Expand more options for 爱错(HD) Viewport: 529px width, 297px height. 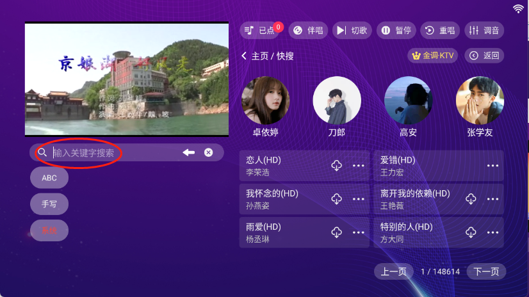click(x=492, y=166)
